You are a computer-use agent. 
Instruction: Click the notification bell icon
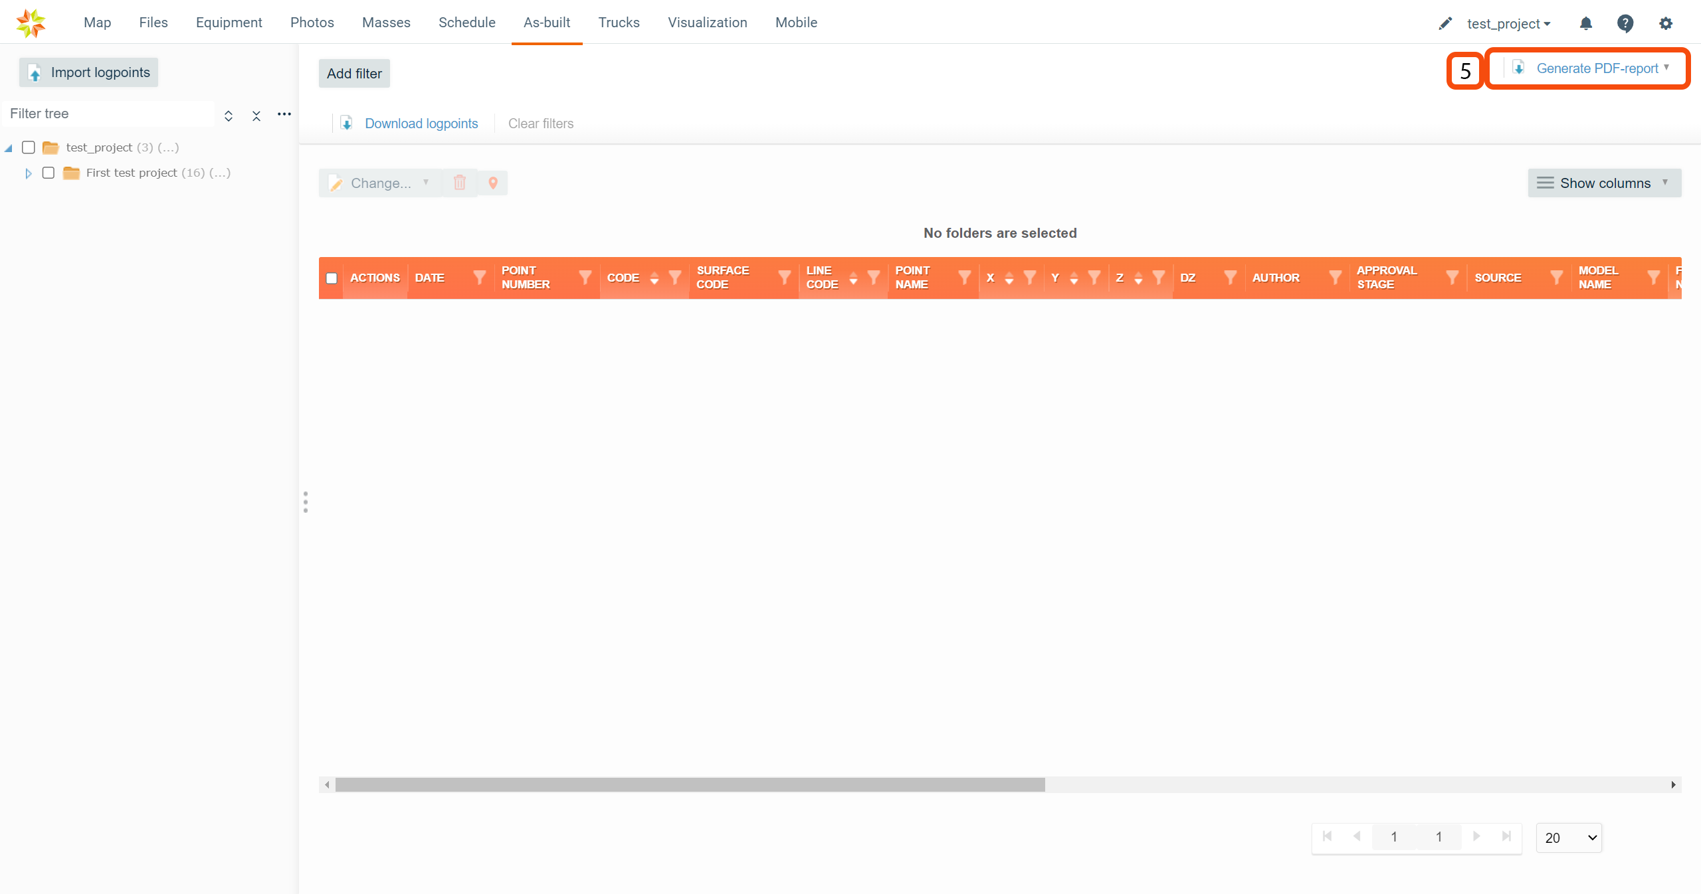pos(1585,23)
